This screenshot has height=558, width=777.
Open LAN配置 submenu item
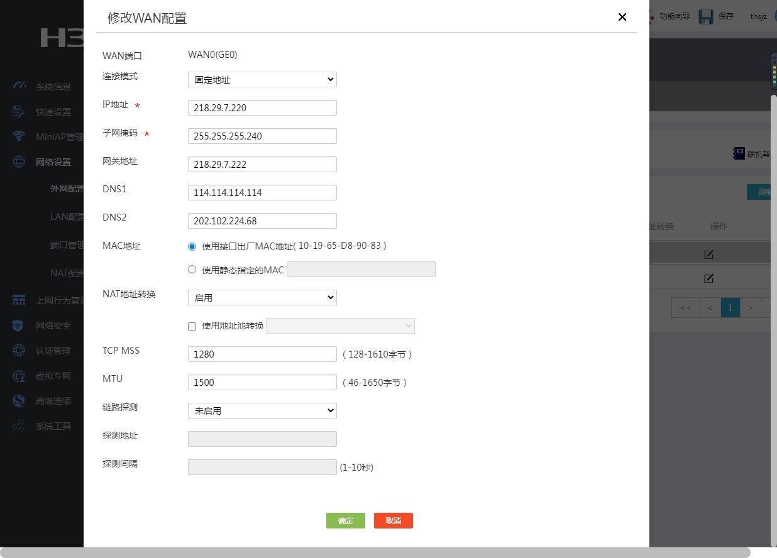(67, 217)
